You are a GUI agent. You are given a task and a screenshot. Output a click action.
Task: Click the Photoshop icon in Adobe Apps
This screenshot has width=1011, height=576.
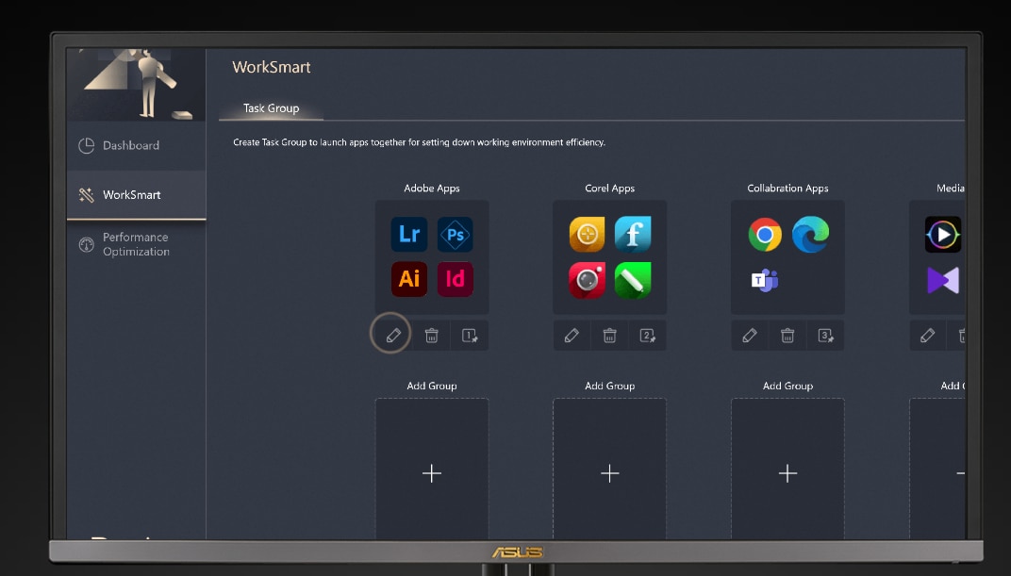(456, 235)
